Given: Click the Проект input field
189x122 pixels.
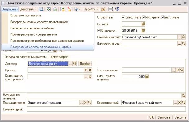Looking at the screenshot, I should [x=56, y=70].
